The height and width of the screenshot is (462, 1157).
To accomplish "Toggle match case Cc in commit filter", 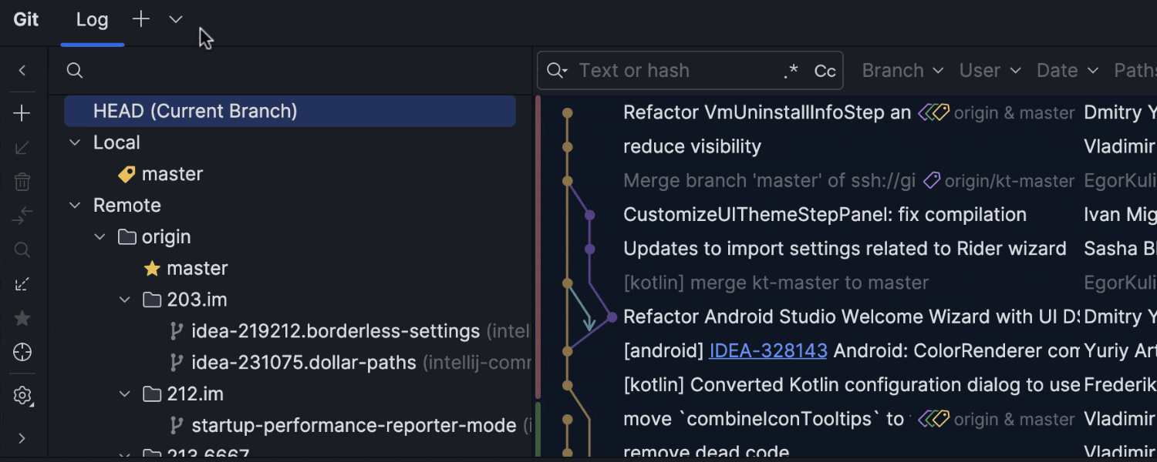I will (x=825, y=72).
